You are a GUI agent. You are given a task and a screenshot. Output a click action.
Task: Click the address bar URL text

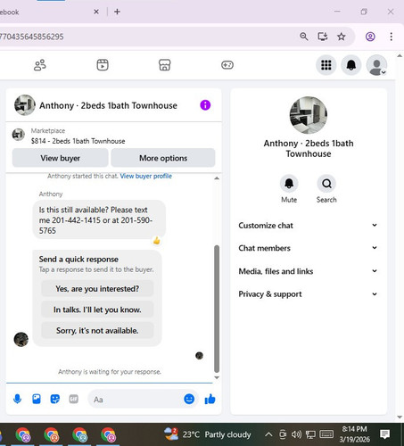coord(32,37)
